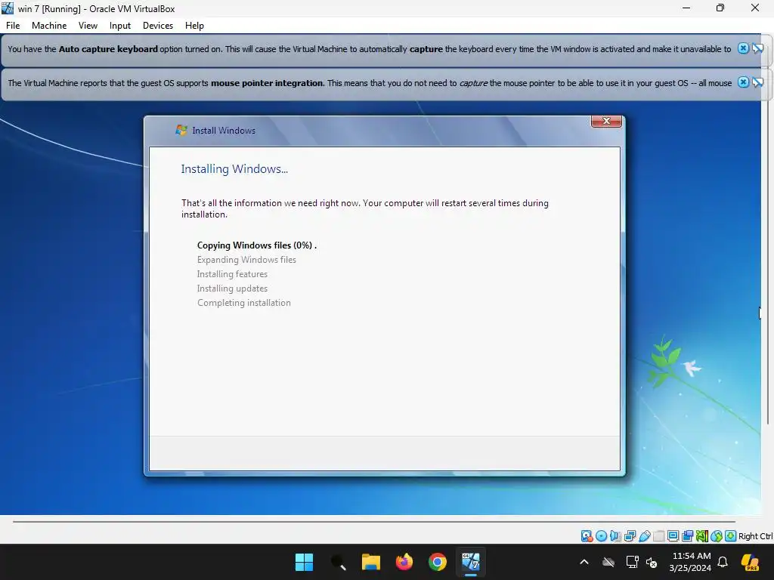The image size is (774, 580).
Task: Open the Input menu
Action: click(120, 26)
